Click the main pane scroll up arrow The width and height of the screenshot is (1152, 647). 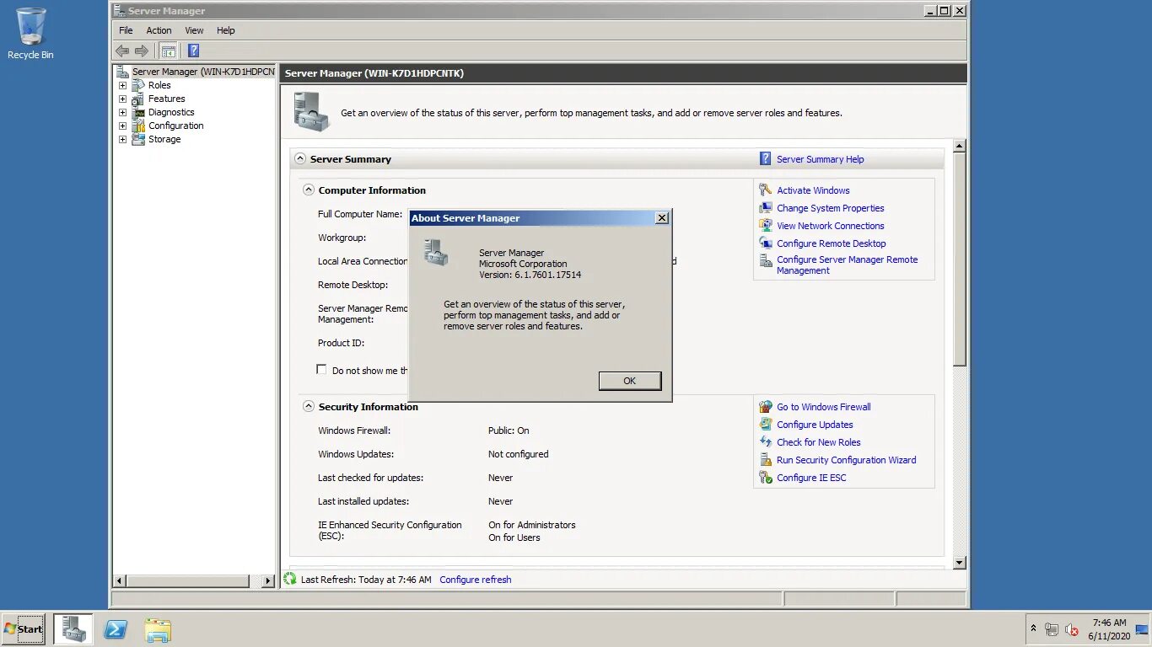959,147
